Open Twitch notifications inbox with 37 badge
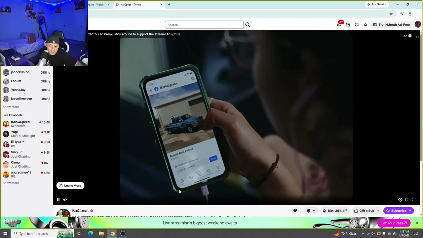 (339, 24)
